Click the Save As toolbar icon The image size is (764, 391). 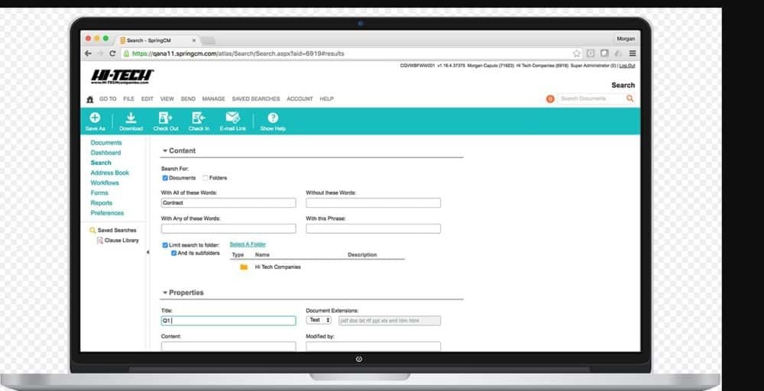[x=95, y=118]
